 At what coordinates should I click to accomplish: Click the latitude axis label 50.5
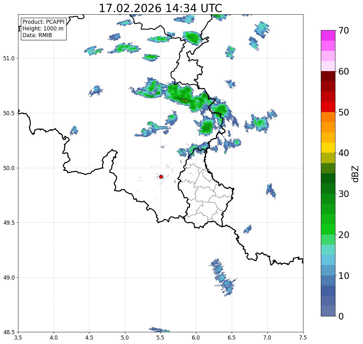click(x=9, y=113)
